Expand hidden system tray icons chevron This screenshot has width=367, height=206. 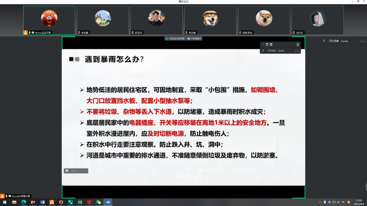coord(320,202)
